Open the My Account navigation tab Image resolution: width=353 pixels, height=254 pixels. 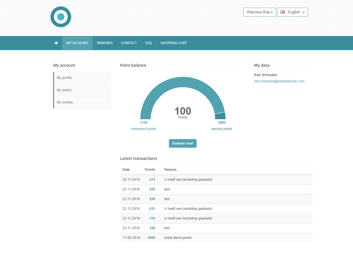77,43
